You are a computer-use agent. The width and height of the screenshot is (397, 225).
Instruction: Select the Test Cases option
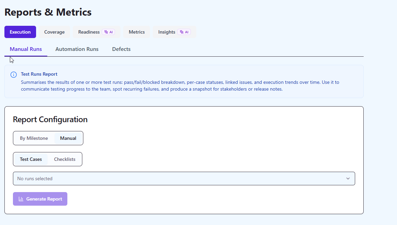pos(31,160)
